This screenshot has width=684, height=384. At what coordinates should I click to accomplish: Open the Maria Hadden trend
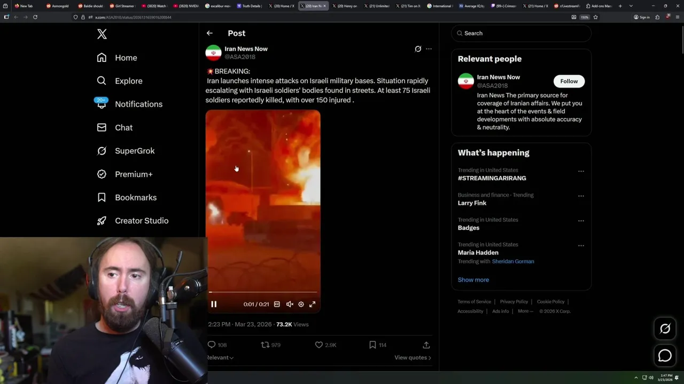pyautogui.click(x=478, y=253)
